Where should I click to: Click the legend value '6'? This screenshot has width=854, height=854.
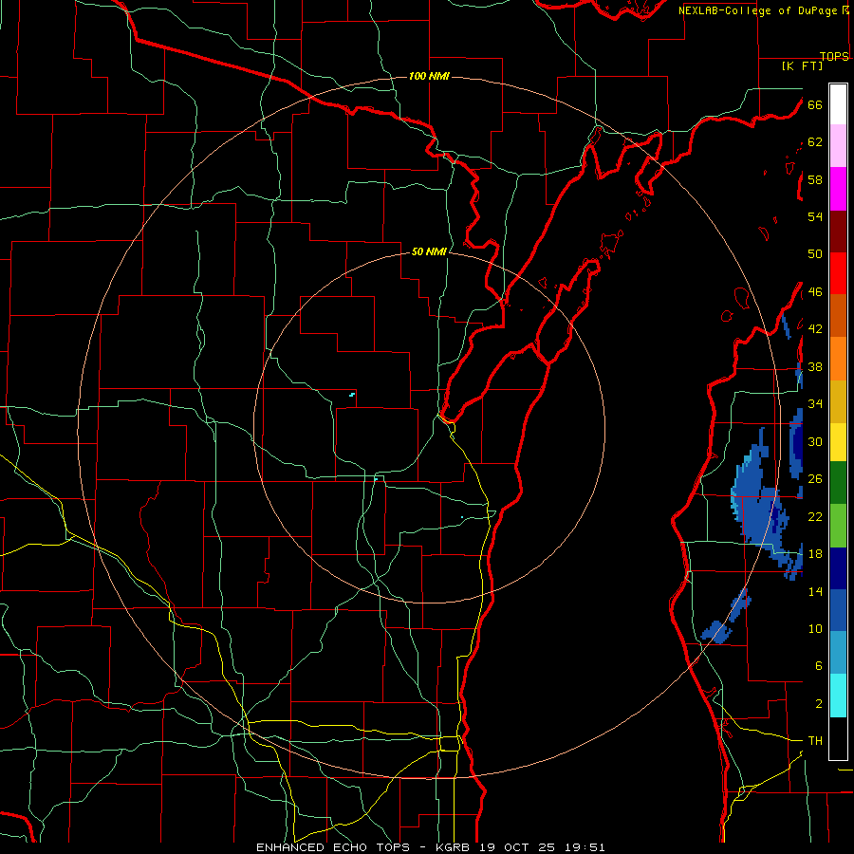pyautogui.click(x=819, y=666)
